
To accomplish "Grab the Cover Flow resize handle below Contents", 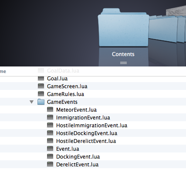I will 123,63.
